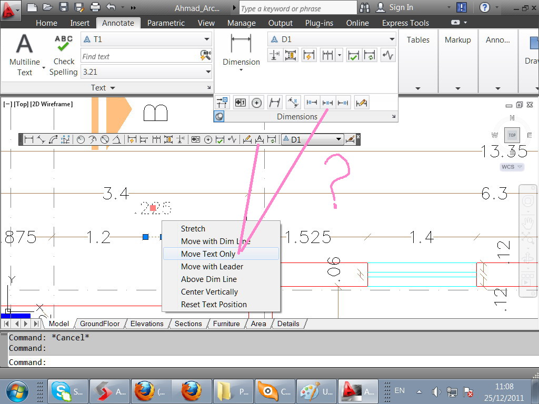Click the Left Justify dimension text icon
539x404 pixels.
pos(312,103)
